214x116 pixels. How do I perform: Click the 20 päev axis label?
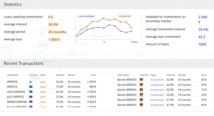tap(135, 42)
